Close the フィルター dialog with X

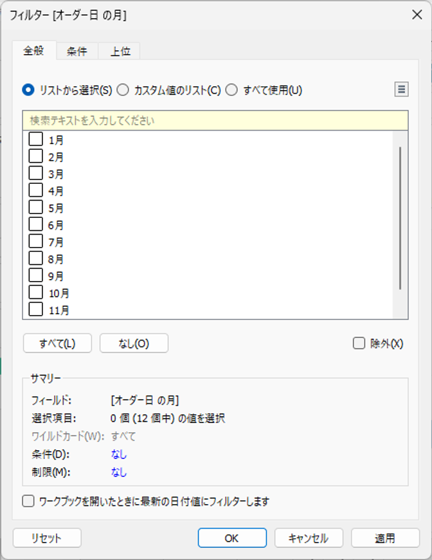click(417, 15)
